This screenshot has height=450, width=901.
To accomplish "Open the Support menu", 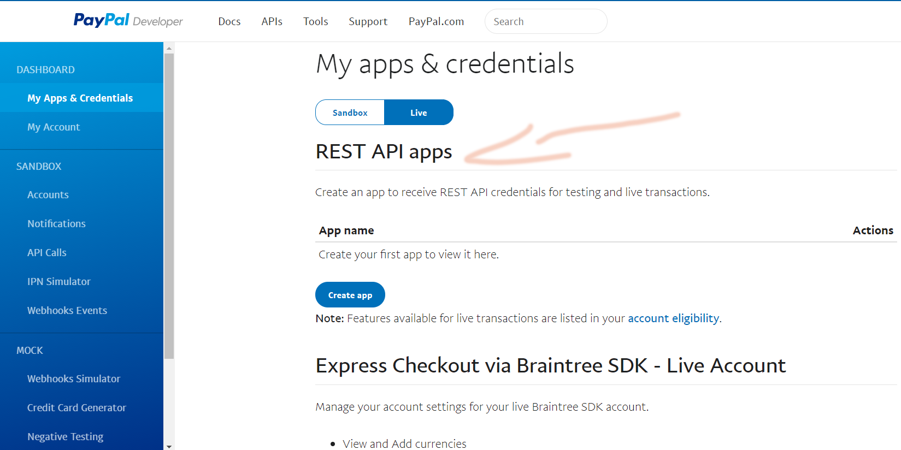I will [368, 21].
